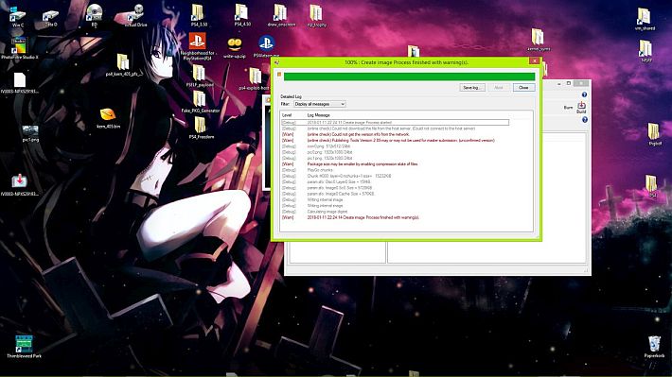Click the Close button in log dialog
Screen dimensions: 672x377
[x=523, y=87]
